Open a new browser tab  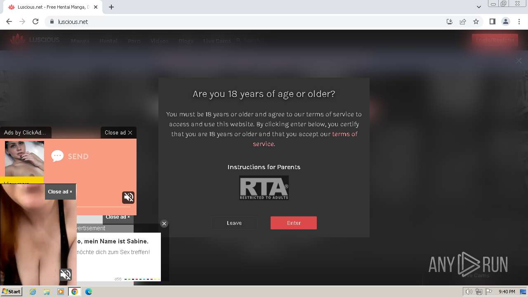[111, 7]
